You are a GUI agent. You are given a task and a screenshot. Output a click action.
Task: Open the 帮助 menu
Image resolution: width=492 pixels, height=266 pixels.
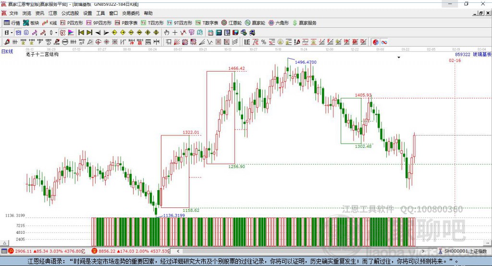[x=148, y=13]
